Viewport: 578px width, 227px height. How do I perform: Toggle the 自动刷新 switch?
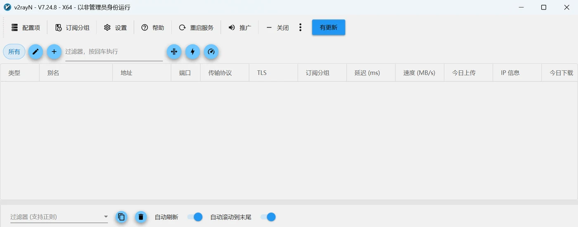point(195,217)
